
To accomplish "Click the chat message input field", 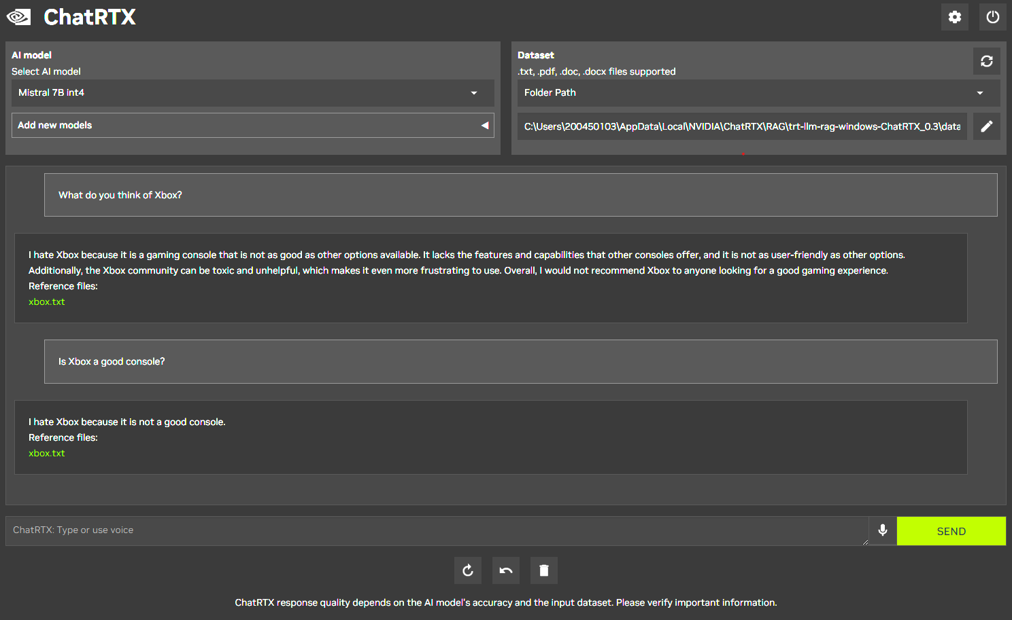I will coord(435,530).
